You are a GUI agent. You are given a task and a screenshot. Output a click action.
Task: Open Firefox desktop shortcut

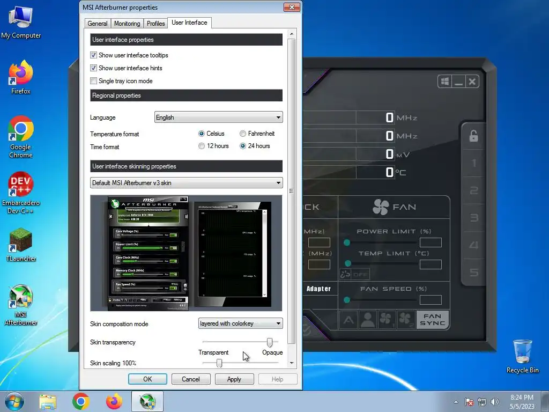pyautogui.click(x=21, y=77)
